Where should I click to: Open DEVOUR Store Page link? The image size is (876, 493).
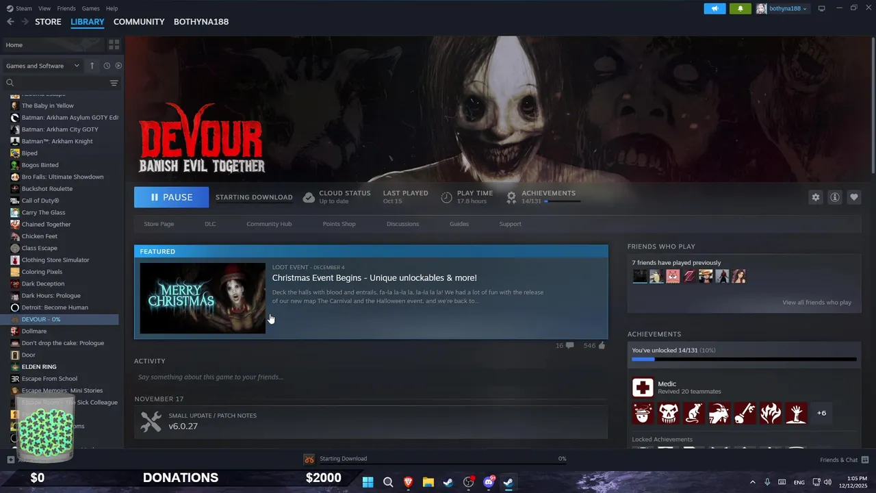(x=159, y=224)
